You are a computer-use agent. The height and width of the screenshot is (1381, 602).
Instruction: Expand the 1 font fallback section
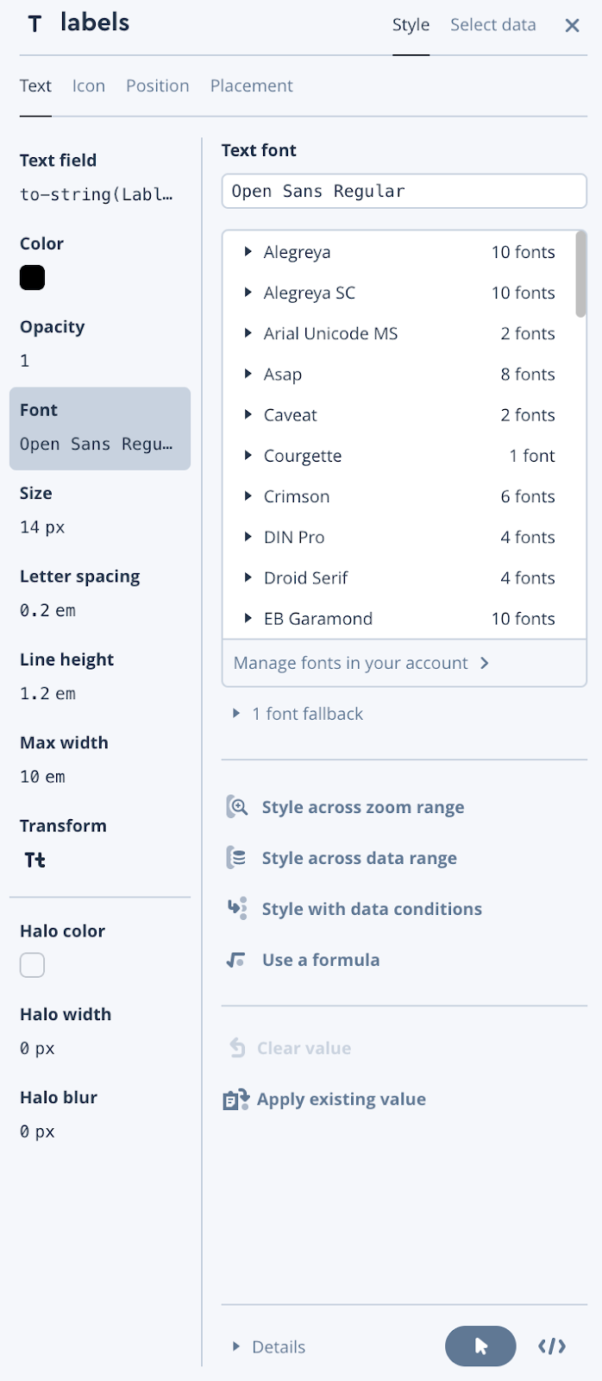click(x=236, y=714)
